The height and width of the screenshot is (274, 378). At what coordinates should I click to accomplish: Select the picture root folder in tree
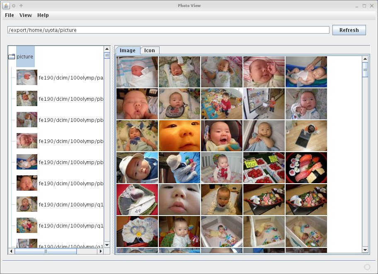(25, 56)
